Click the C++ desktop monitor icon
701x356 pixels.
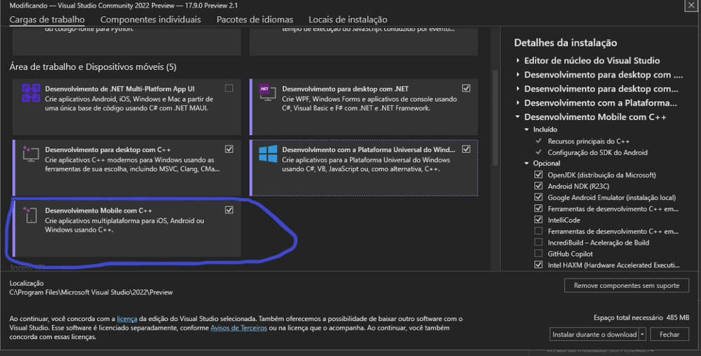point(30,152)
